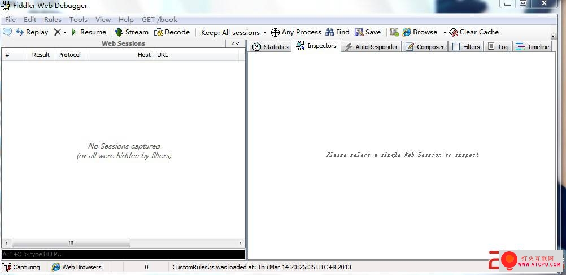Switch to the Statistics tab
Image resolution: width=566 pixels, height=275 pixels.
click(270, 46)
